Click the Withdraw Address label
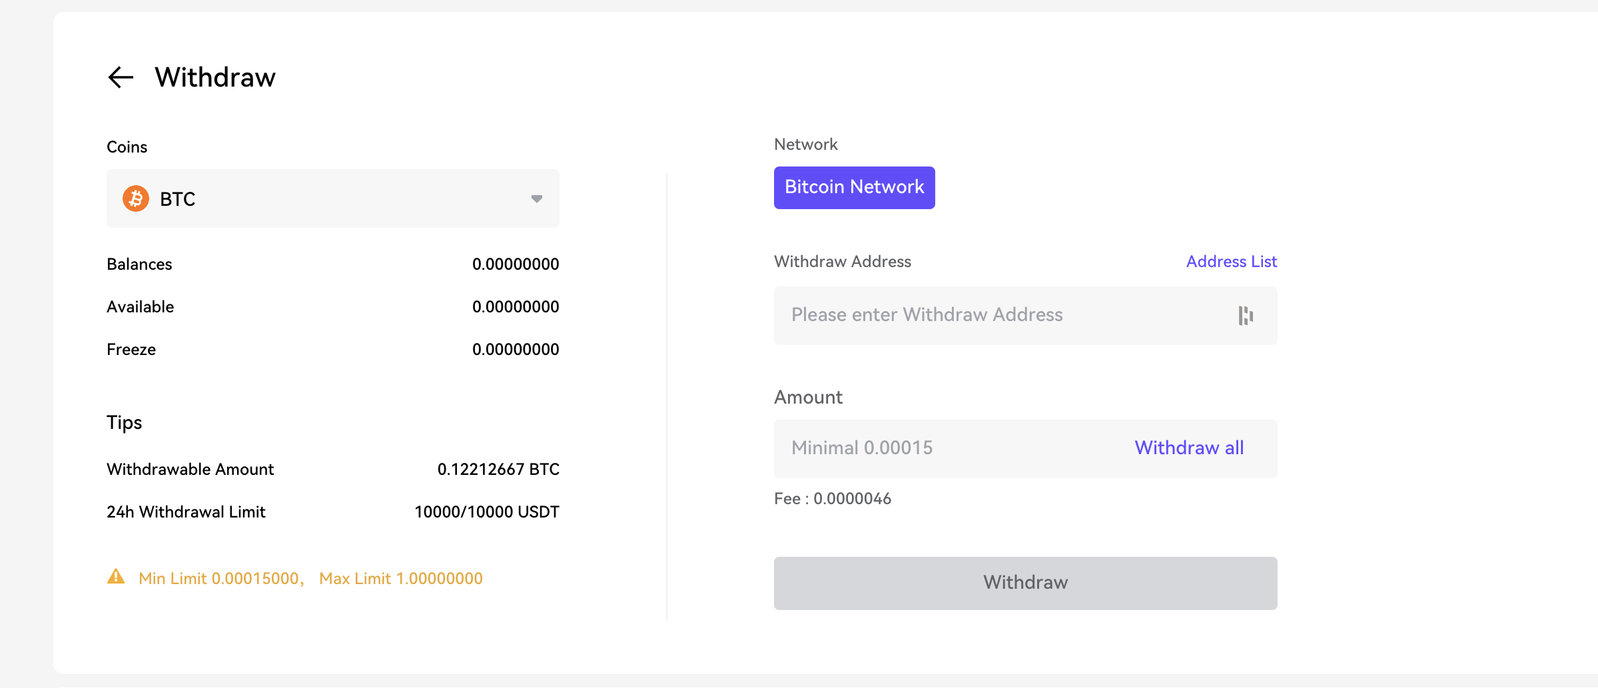Image resolution: width=1598 pixels, height=688 pixels. coord(842,262)
